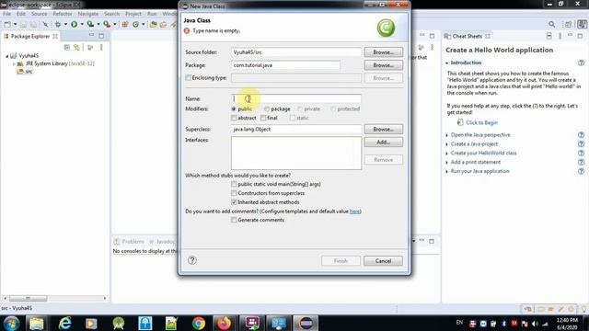
Task: Switch to the Cheat Sheets tab
Action: [x=467, y=36]
